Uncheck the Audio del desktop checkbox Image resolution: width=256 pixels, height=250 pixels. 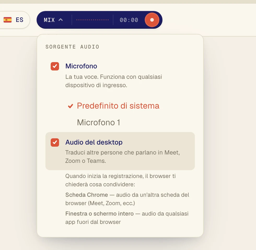(x=55, y=142)
